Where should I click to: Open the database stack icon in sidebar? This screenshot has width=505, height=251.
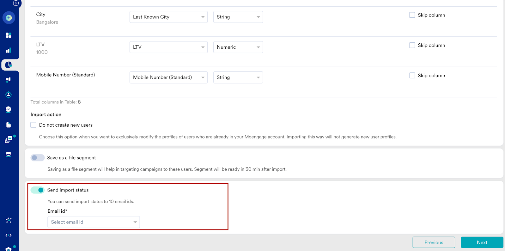tap(9, 154)
